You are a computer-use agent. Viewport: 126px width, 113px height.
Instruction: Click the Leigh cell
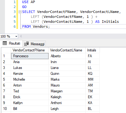pyautogui.click(x=67, y=109)
